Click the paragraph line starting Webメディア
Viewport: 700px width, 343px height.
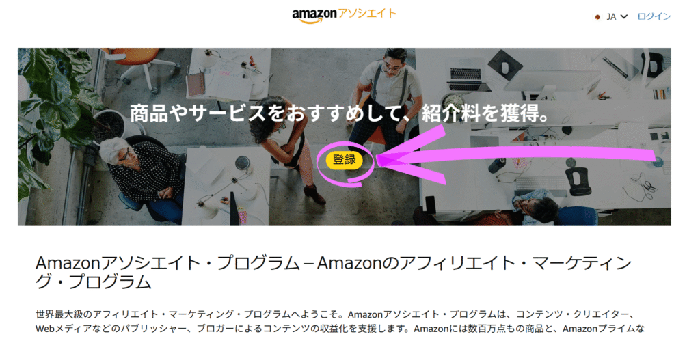click(340, 329)
